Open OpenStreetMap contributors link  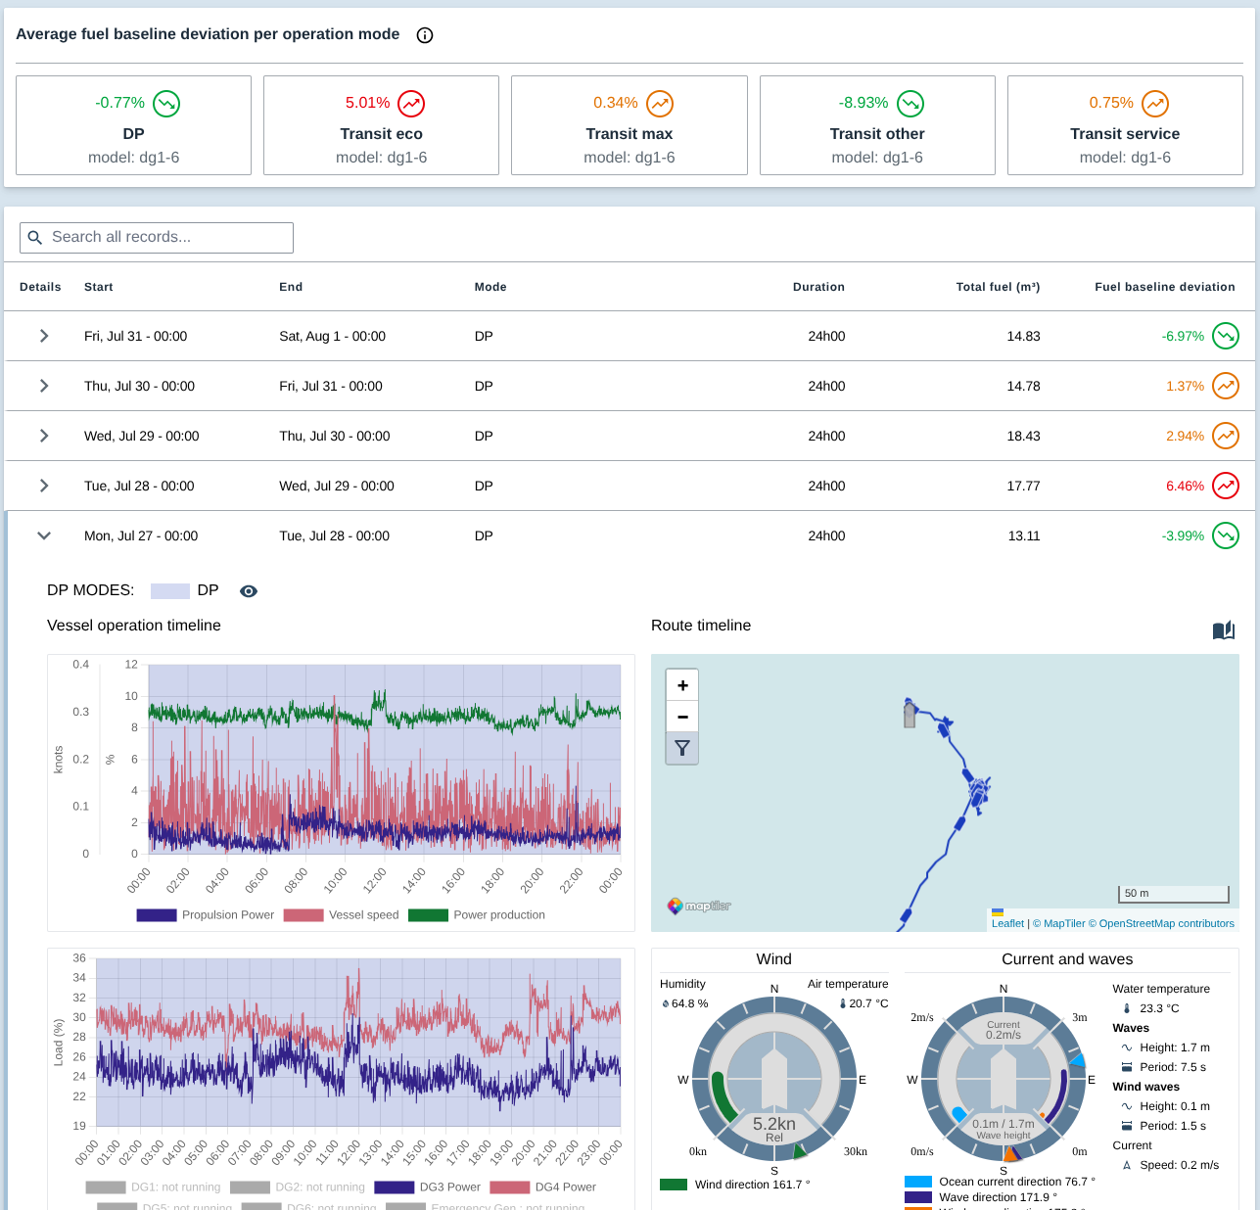coord(1163,923)
